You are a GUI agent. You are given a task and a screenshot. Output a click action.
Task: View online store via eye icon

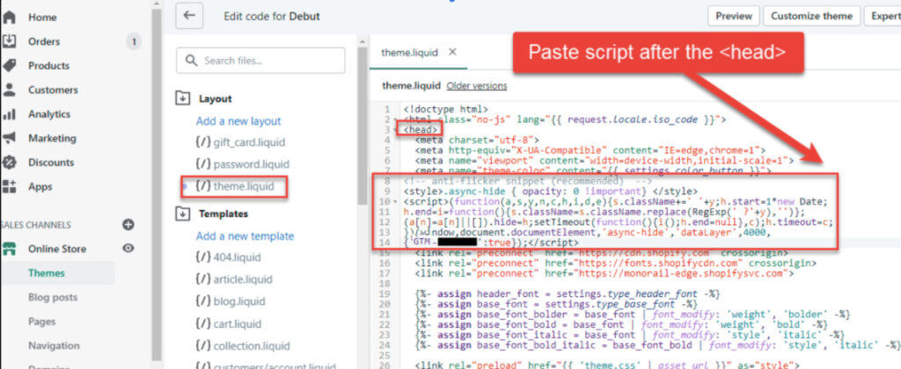128,248
